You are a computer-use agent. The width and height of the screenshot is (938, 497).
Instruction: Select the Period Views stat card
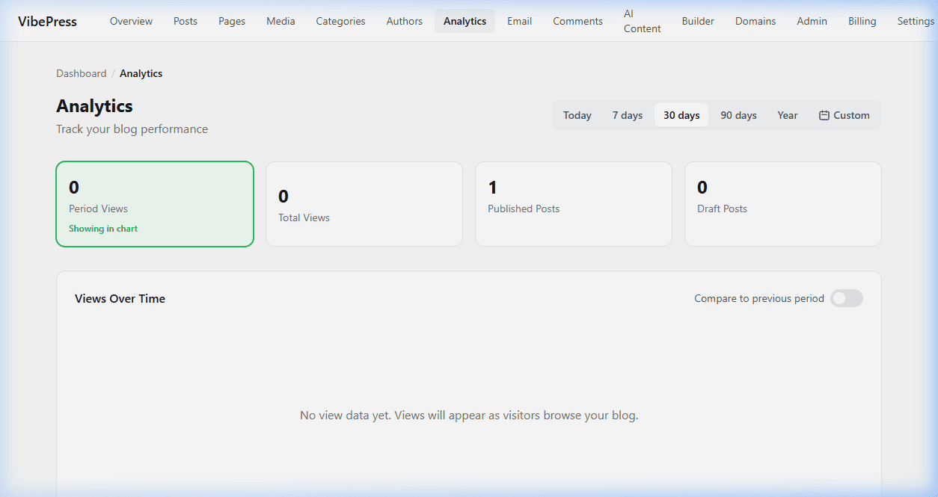(x=155, y=204)
